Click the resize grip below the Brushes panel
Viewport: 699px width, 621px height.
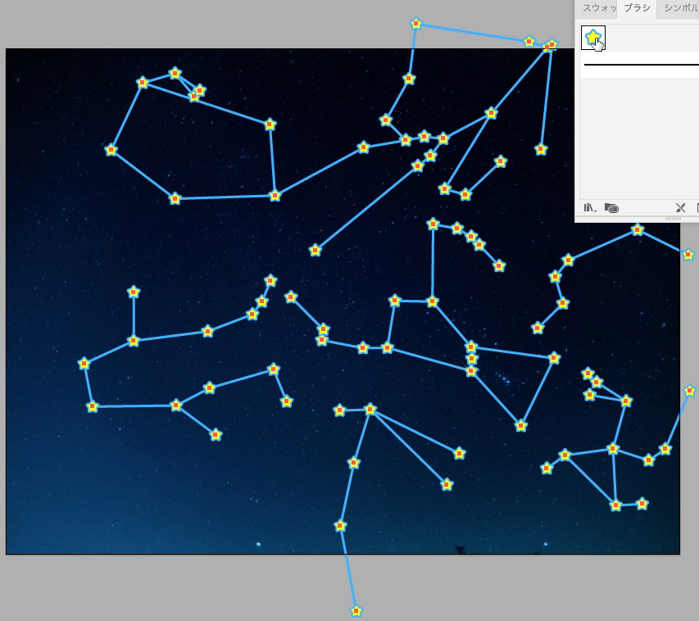pyautogui.click(x=672, y=219)
